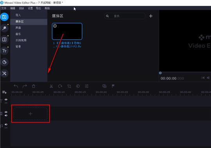Open the Transition wizard icon
Image resolution: width=211 pixels, height=148 pixels.
(x=104, y=86)
